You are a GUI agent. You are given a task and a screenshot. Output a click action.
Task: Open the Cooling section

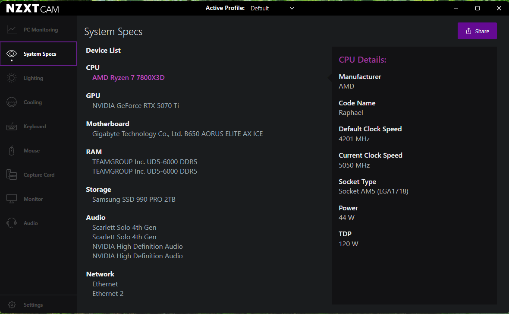pos(39,102)
